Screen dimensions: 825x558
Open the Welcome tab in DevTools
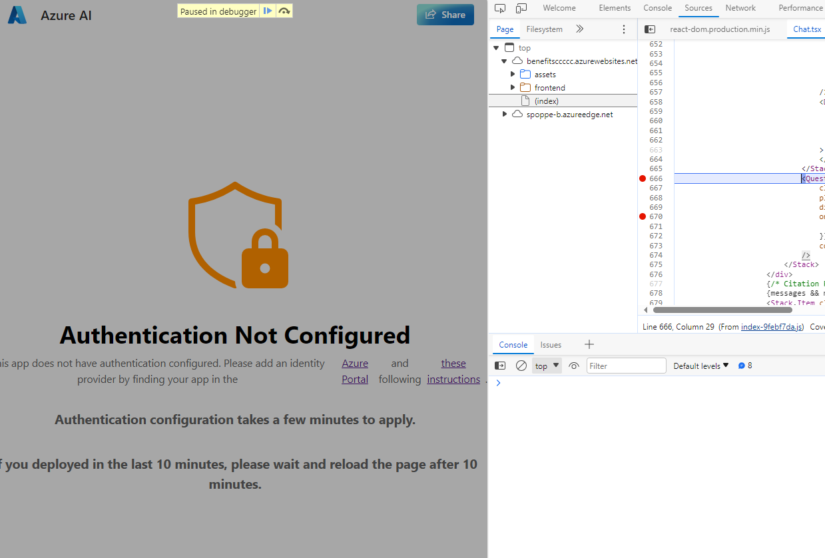tap(559, 8)
